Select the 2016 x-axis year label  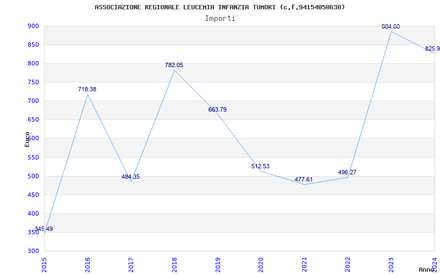tap(88, 265)
